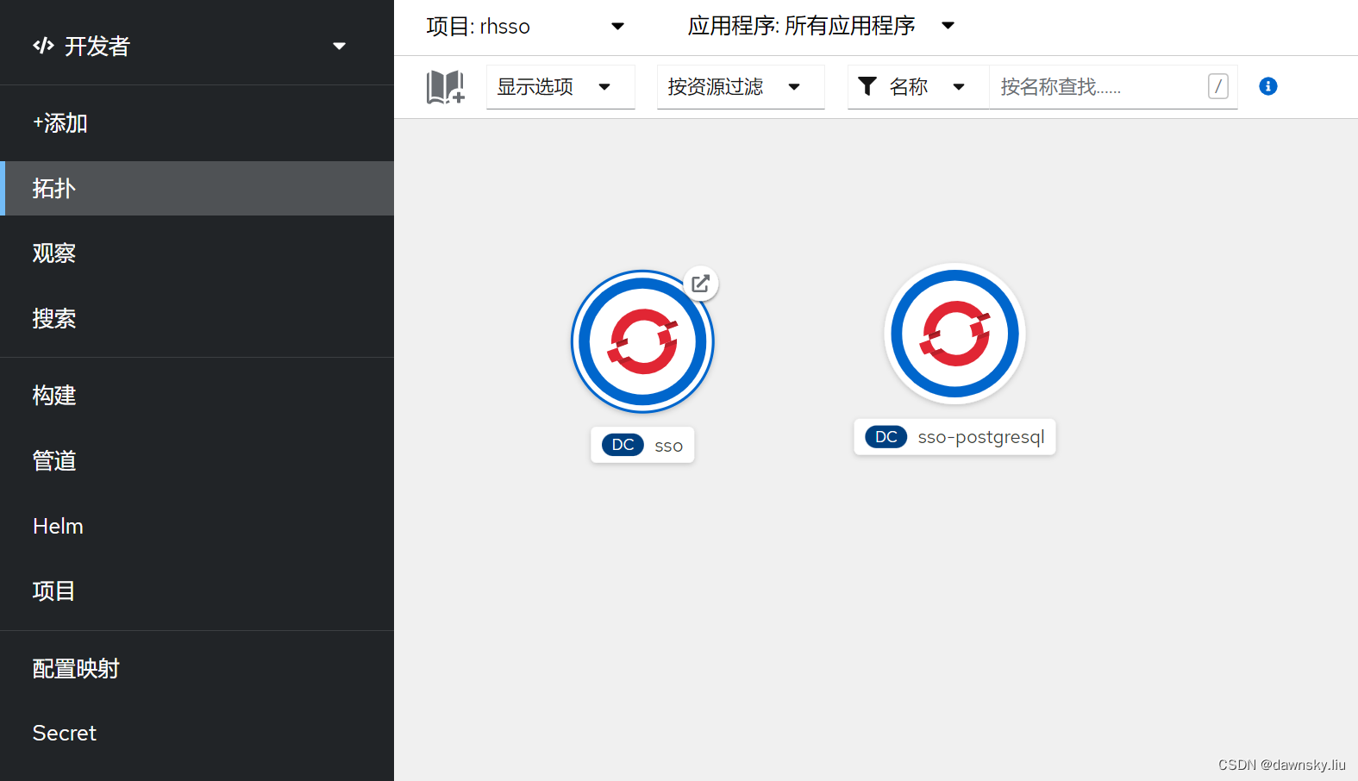Open the sso route URL icon
The width and height of the screenshot is (1358, 781).
tap(701, 284)
